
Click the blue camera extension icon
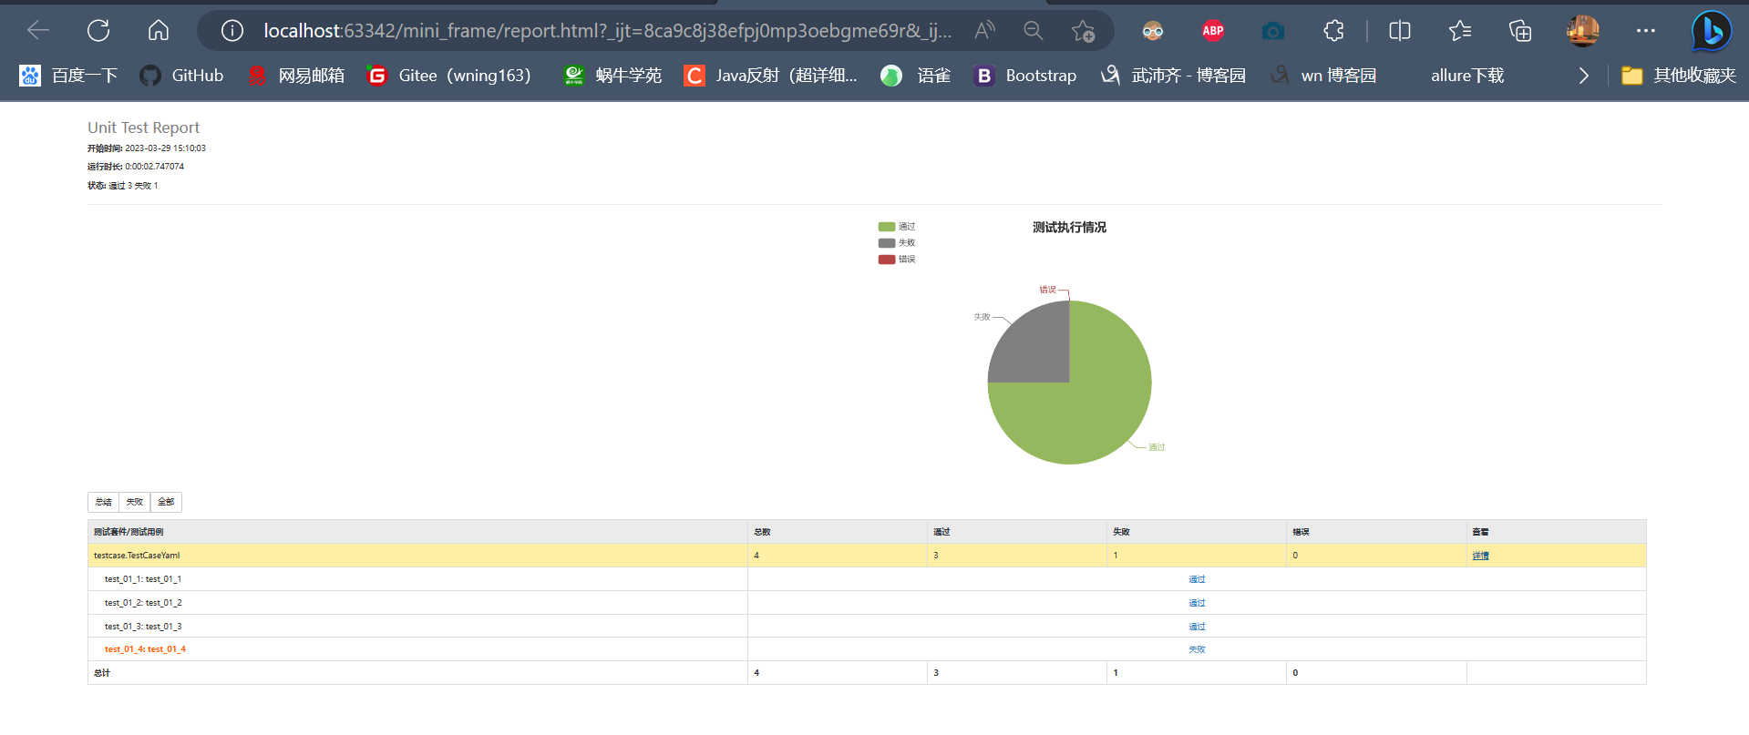click(1273, 31)
